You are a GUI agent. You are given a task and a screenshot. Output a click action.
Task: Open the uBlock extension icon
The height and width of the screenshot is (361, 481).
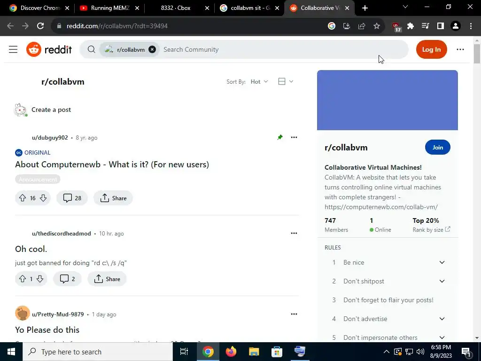[x=396, y=27]
